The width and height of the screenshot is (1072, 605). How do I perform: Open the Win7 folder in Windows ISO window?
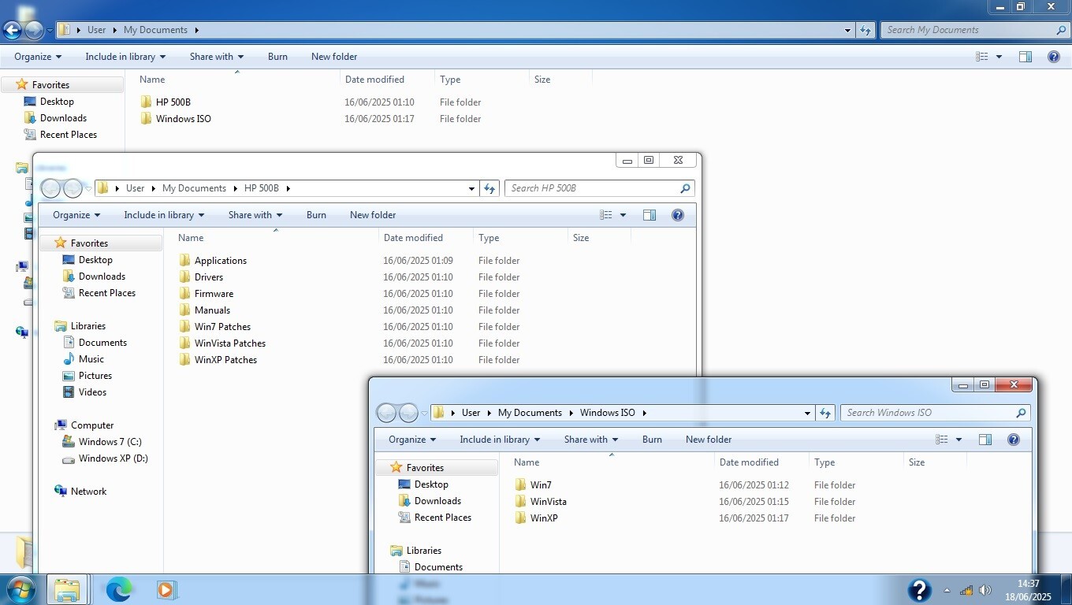coord(541,485)
